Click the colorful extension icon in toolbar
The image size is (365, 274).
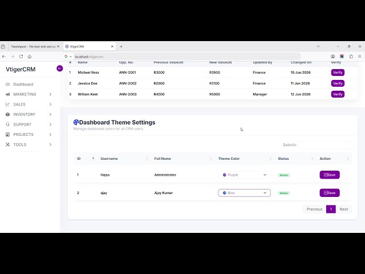pos(342,57)
